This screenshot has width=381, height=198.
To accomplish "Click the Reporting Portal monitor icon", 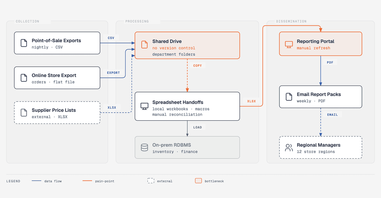I will (289, 45).
